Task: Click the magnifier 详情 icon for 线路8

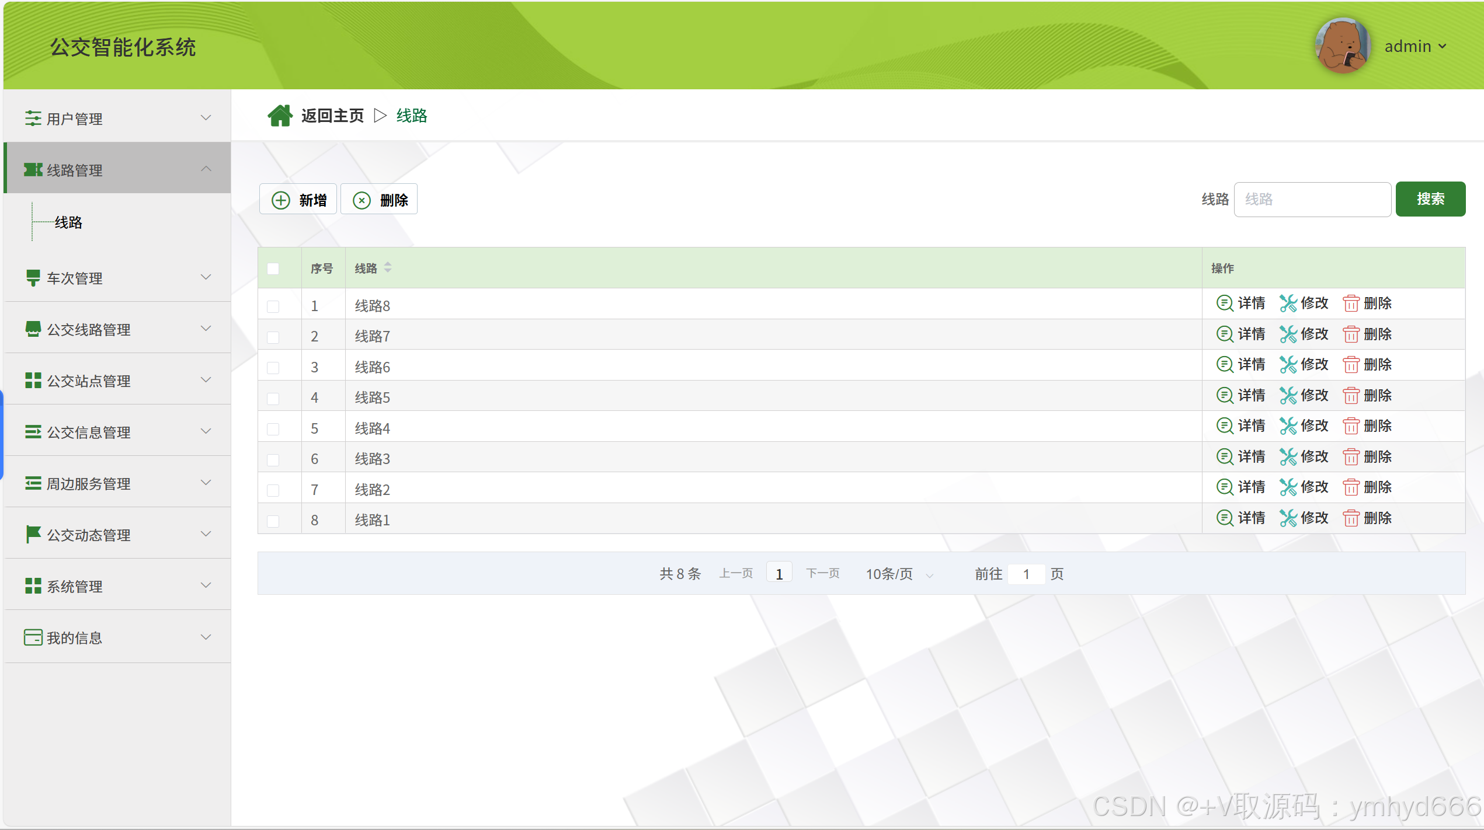Action: [1224, 303]
